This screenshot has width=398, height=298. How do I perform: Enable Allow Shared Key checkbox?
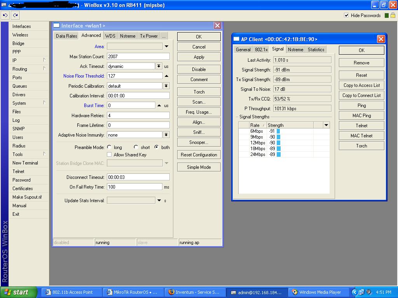(x=109, y=154)
